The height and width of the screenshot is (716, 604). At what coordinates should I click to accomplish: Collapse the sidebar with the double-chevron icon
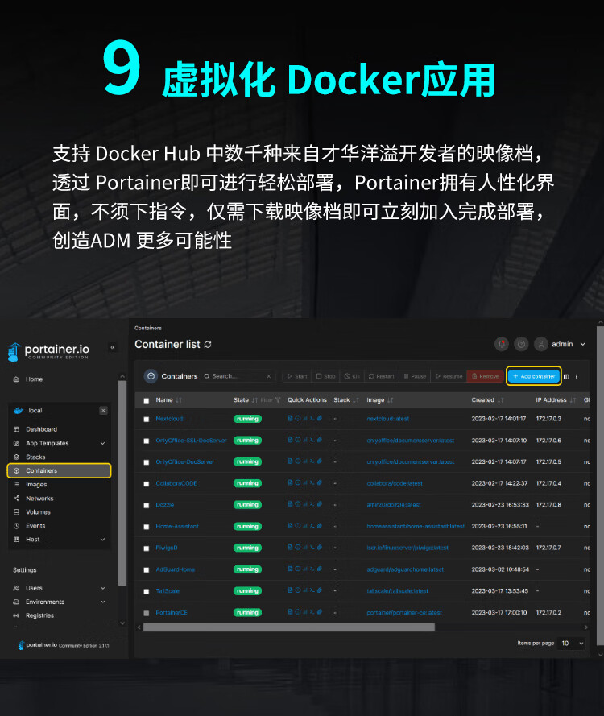[112, 347]
